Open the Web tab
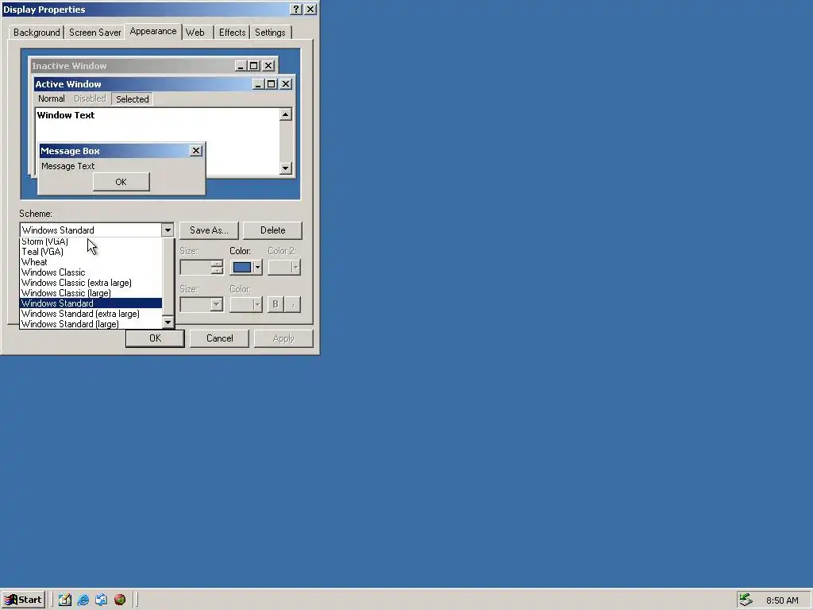 click(195, 32)
